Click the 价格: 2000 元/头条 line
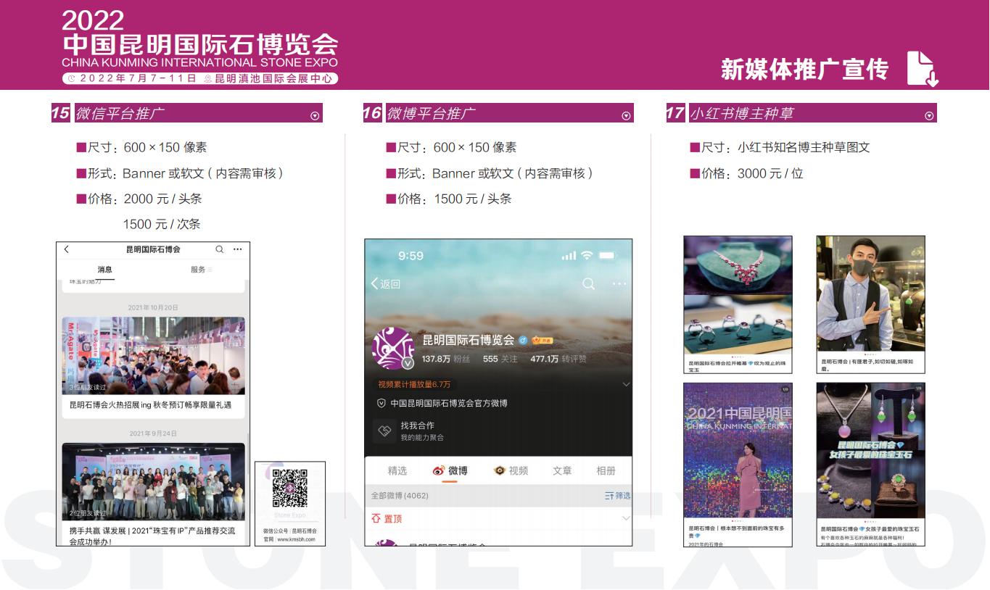The width and height of the screenshot is (990, 590). pos(139,199)
